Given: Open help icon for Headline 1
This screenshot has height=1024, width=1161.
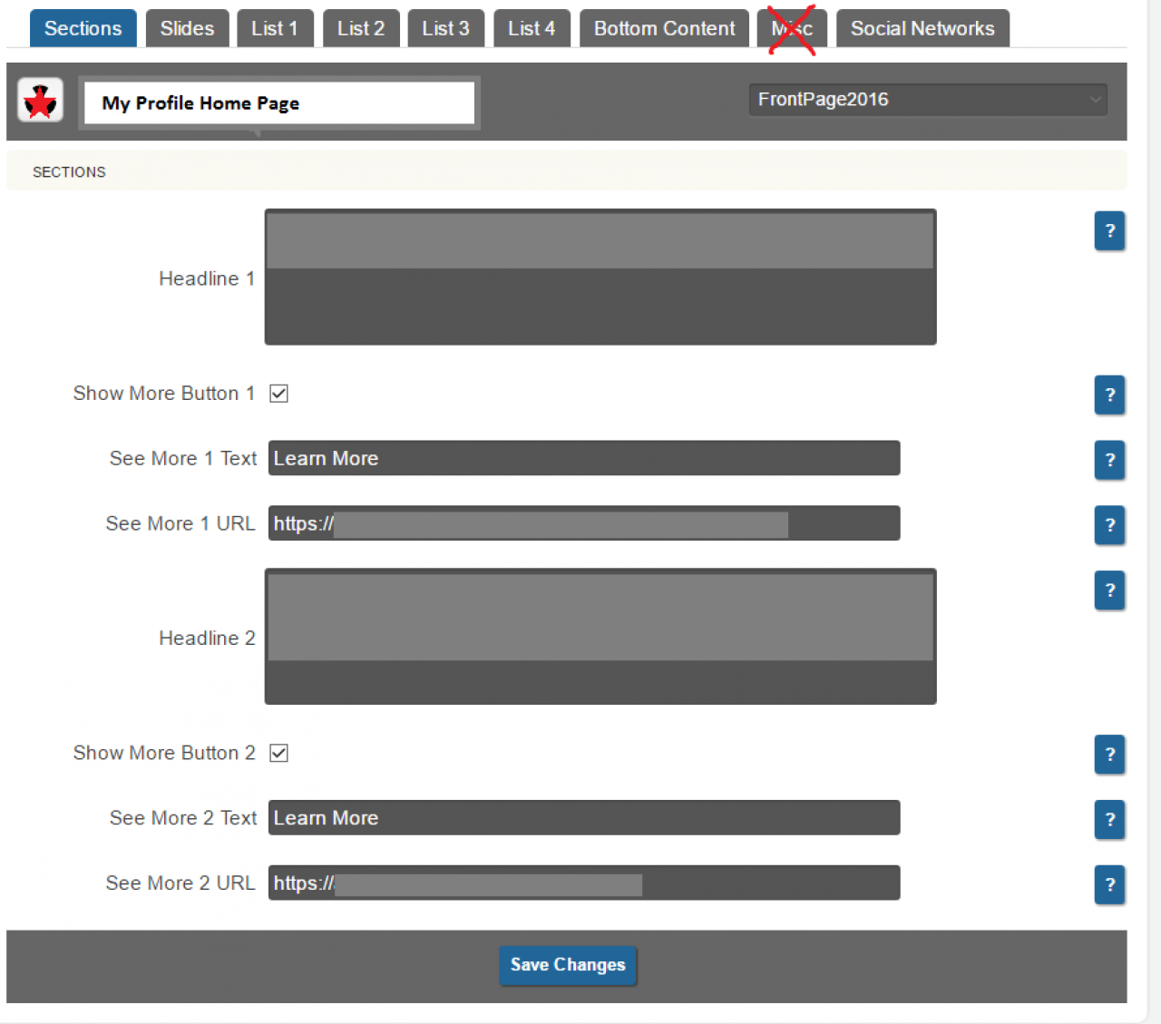Looking at the screenshot, I should pyautogui.click(x=1109, y=231).
